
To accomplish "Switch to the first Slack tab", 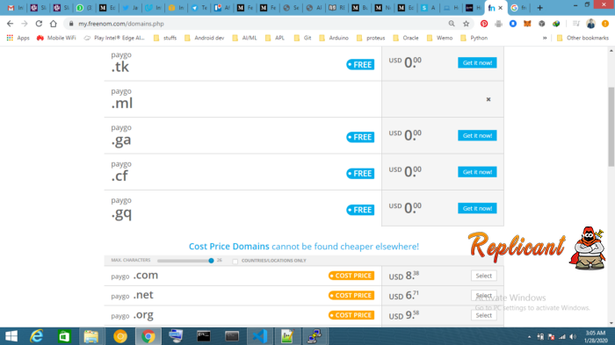I will (x=39, y=8).
